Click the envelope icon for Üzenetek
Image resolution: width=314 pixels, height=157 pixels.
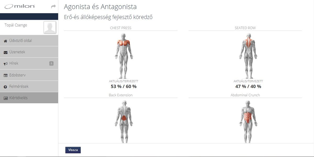click(x=5, y=52)
